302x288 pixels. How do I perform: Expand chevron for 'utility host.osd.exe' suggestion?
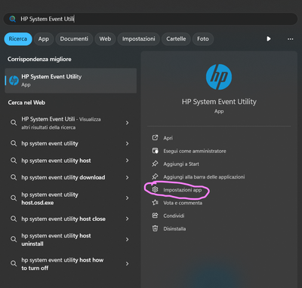(127, 198)
